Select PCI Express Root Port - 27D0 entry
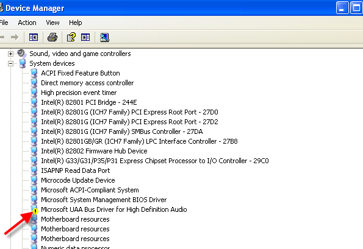This screenshot has height=249, width=363. click(129, 112)
